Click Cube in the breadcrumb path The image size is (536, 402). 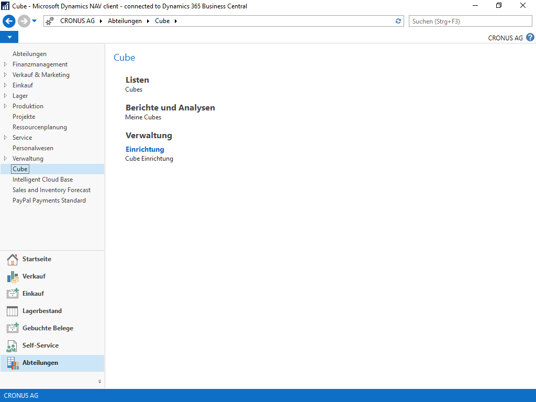[162, 21]
